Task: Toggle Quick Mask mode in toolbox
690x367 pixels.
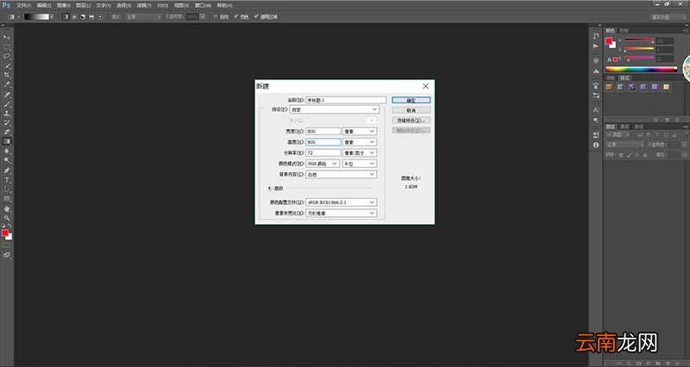Action: coord(7,245)
